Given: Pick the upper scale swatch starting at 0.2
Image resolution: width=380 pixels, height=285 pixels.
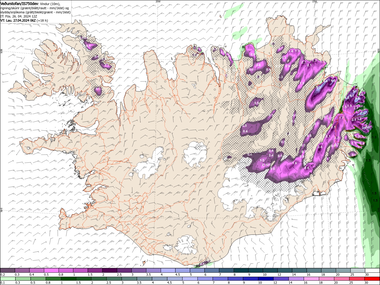Looking at the screenshot, I should pos(7,270).
